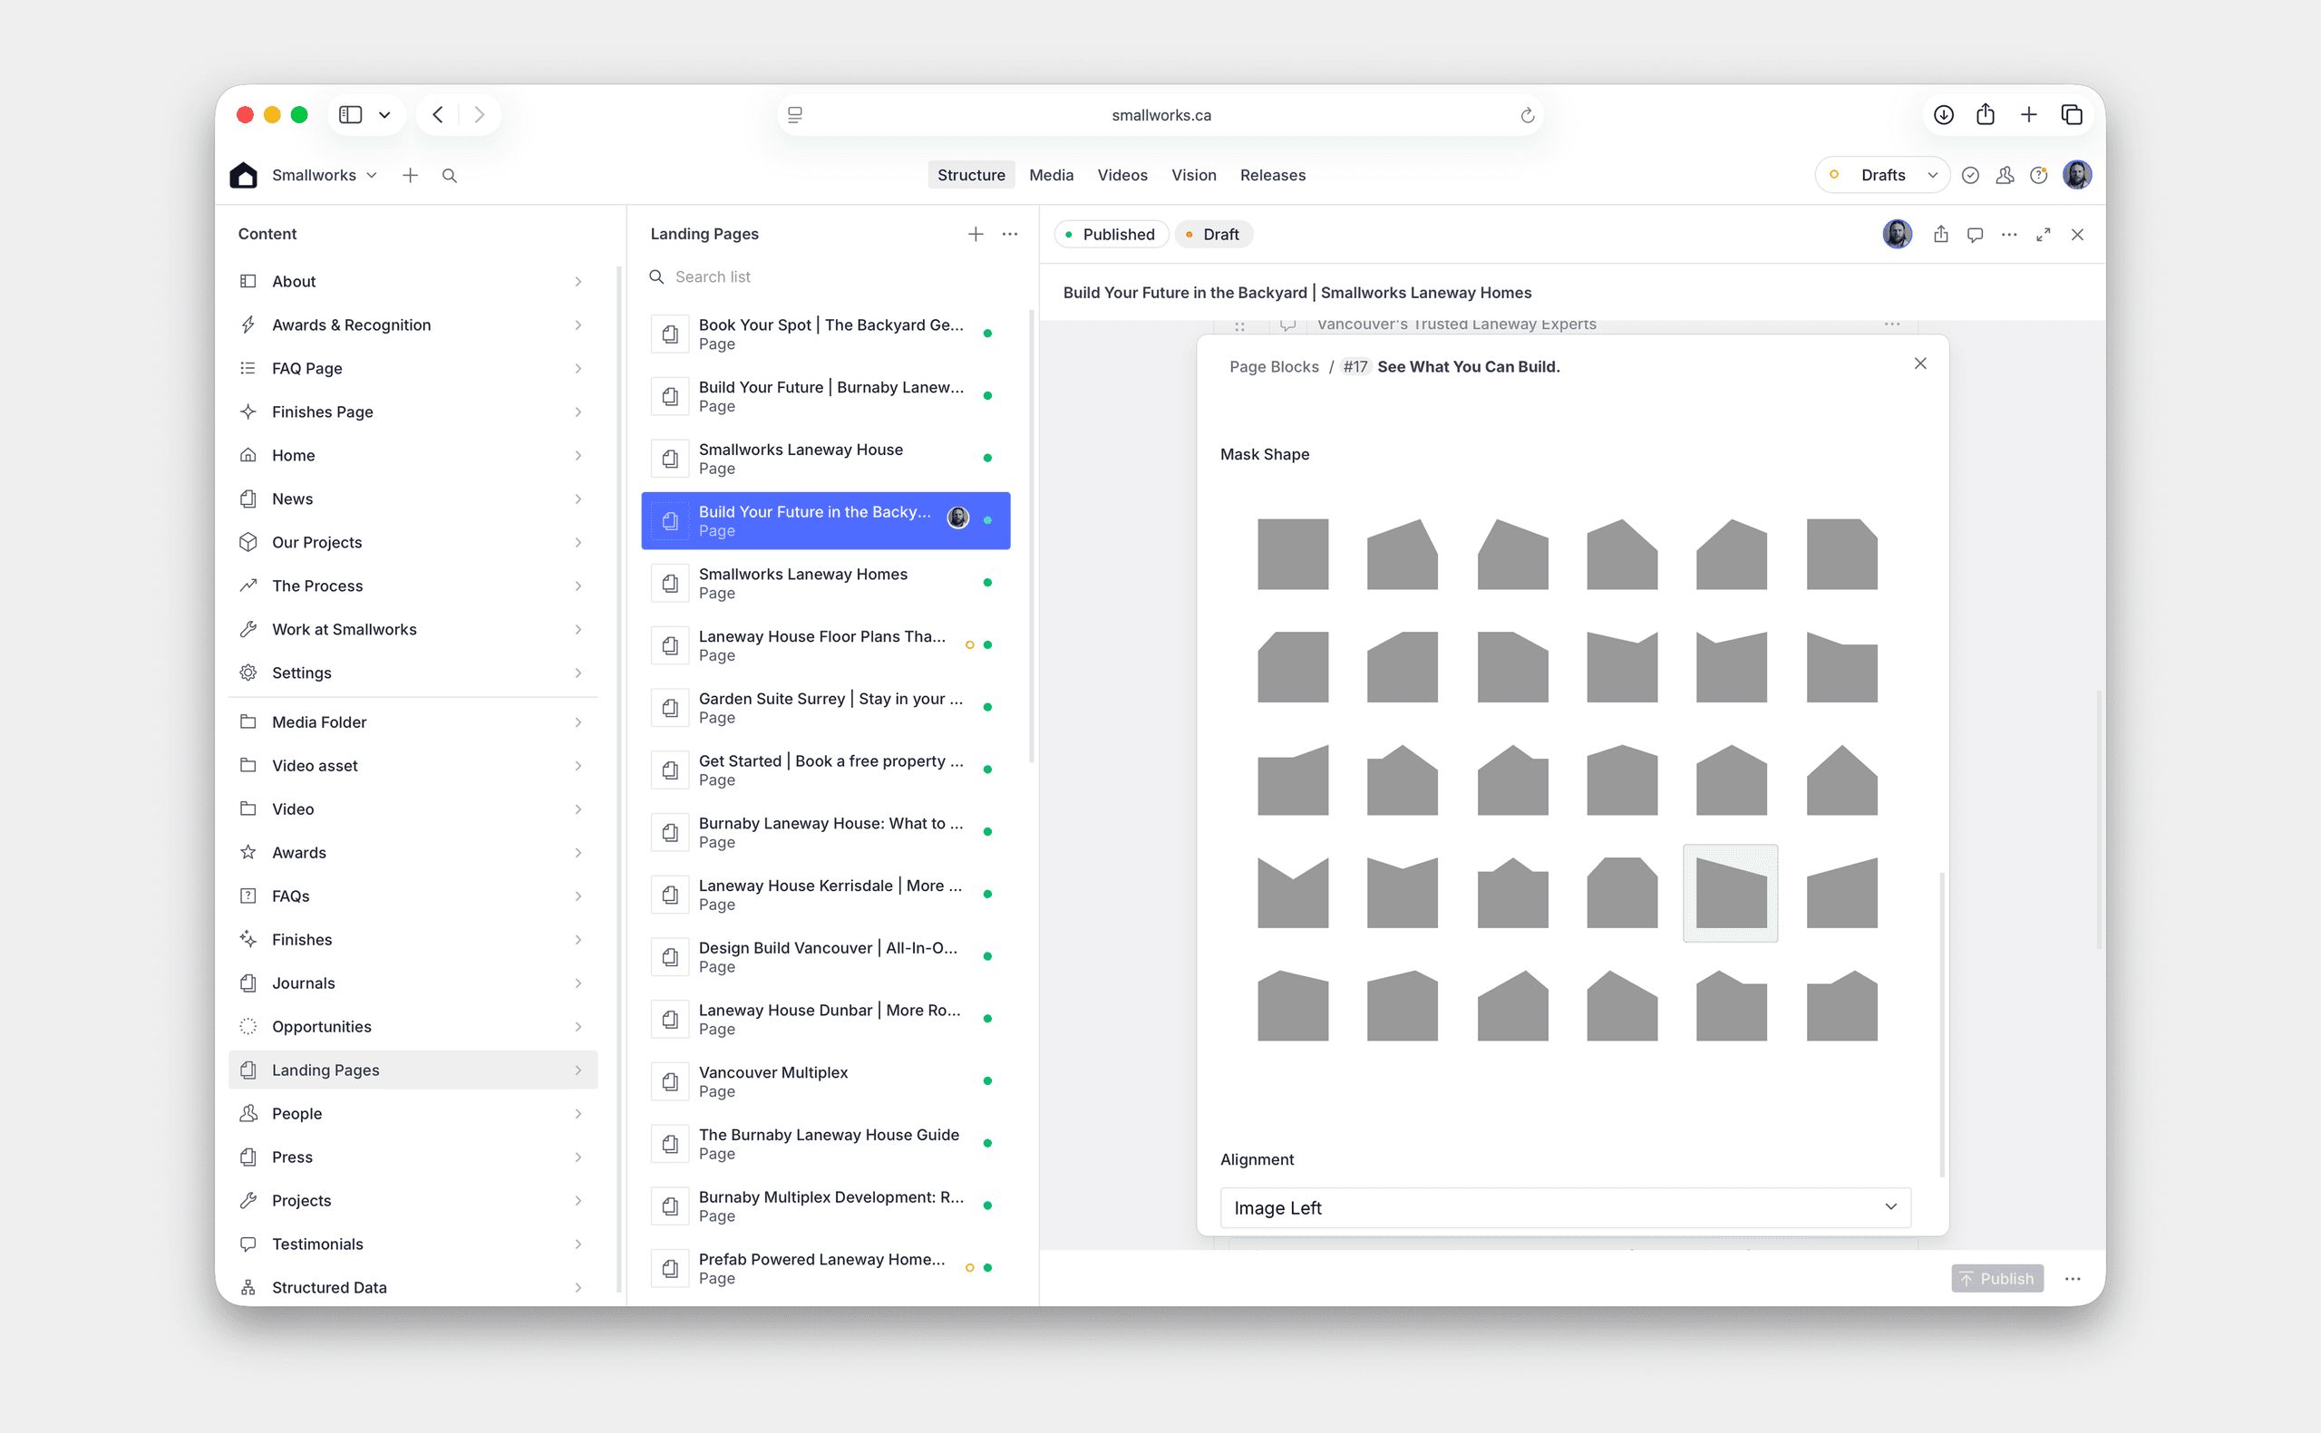Select the plain square mask shape

tap(1293, 555)
